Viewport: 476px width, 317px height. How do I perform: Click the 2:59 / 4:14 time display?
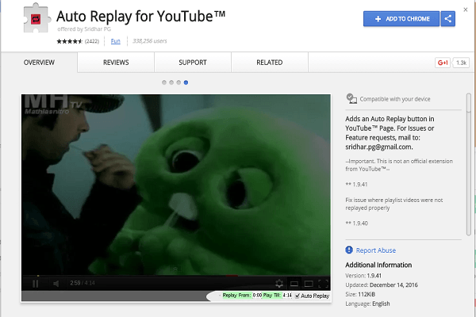pos(83,283)
